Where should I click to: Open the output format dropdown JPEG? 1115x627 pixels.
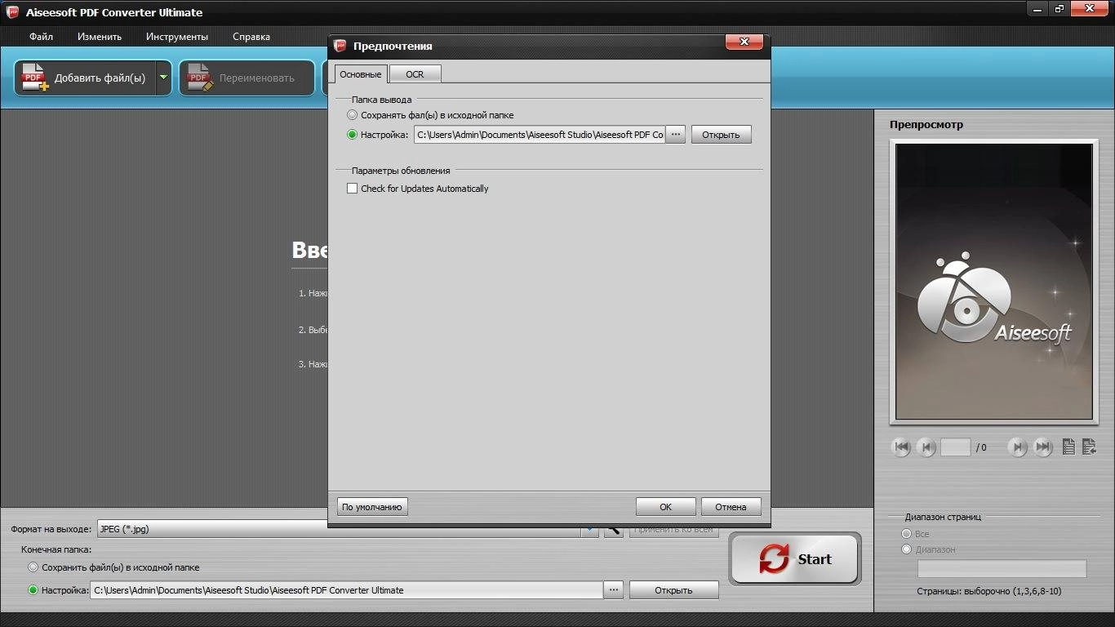[x=589, y=530]
